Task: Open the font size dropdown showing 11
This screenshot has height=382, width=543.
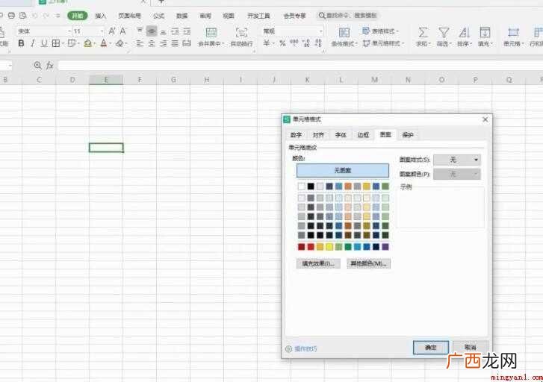Action: pos(102,31)
